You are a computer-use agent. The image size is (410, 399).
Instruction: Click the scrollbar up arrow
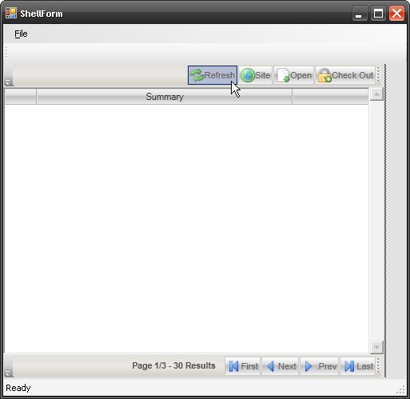click(376, 94)
